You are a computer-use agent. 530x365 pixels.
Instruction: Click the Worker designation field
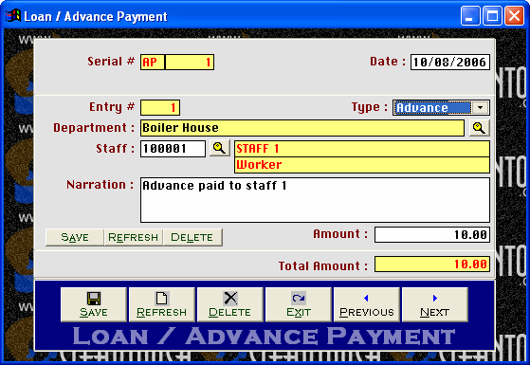pyautogui.click(x=362, y=165)
